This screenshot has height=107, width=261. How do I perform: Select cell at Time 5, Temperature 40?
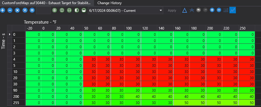(76, 66)
